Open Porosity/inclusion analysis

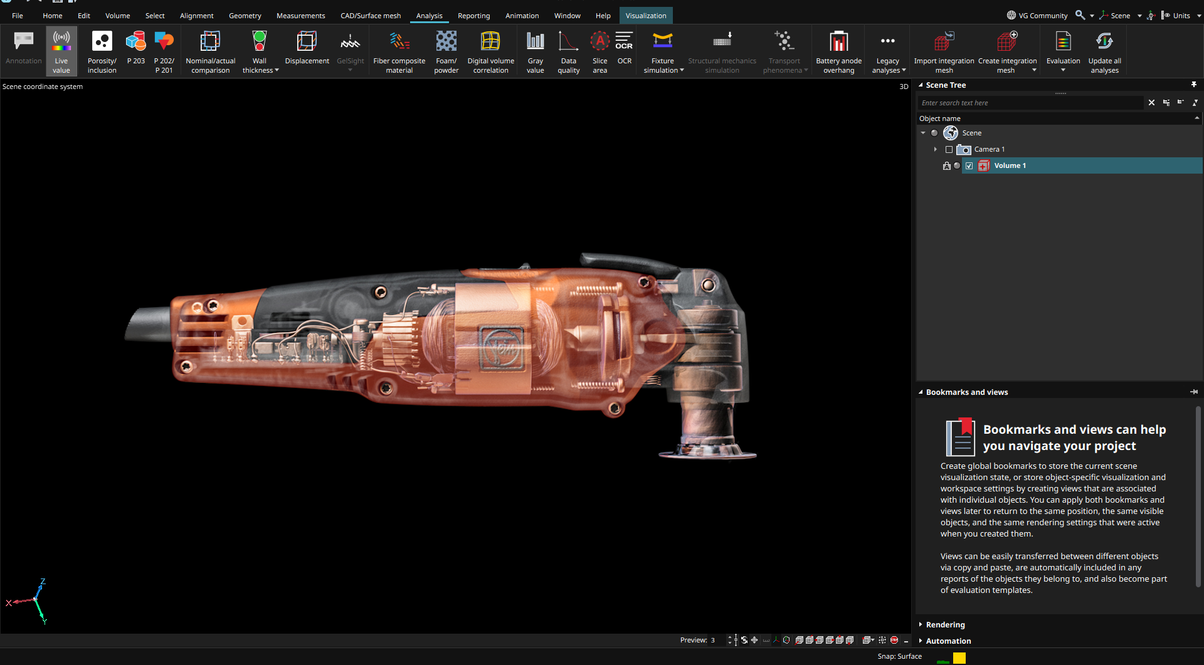pyautogui.click(x=102, y=51)
